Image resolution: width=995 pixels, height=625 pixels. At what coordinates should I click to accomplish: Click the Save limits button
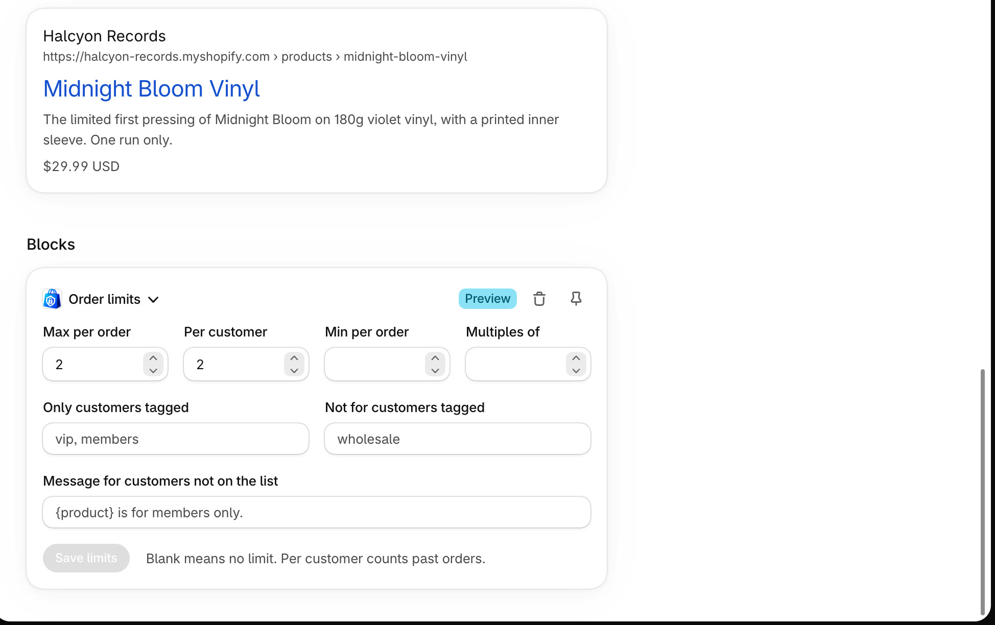[86, 558]
